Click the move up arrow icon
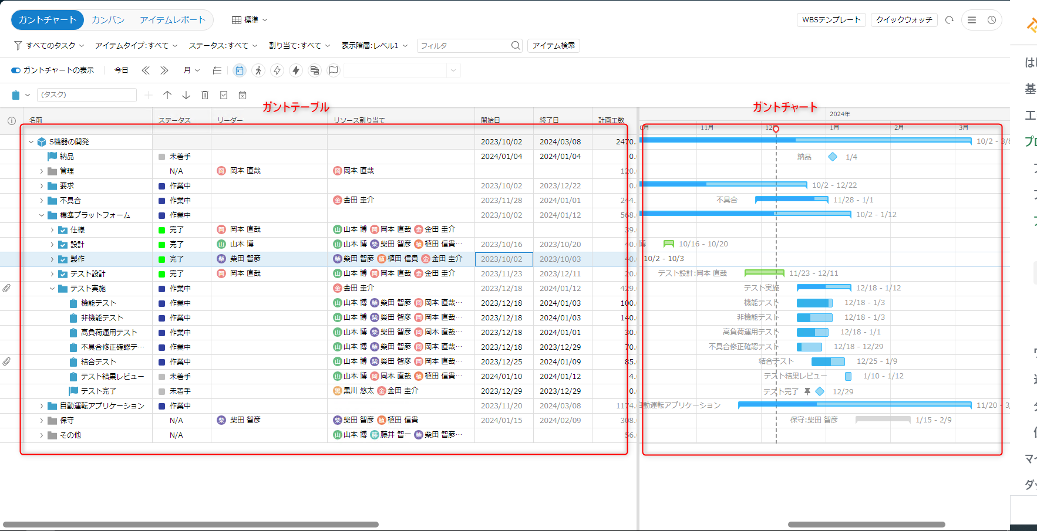This screenshot has width=1037, height=531. click(167, 95)
